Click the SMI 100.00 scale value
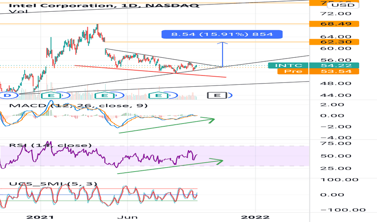This screenshot has height=222, width=377. pyautogui.click(x=339, y=180)
